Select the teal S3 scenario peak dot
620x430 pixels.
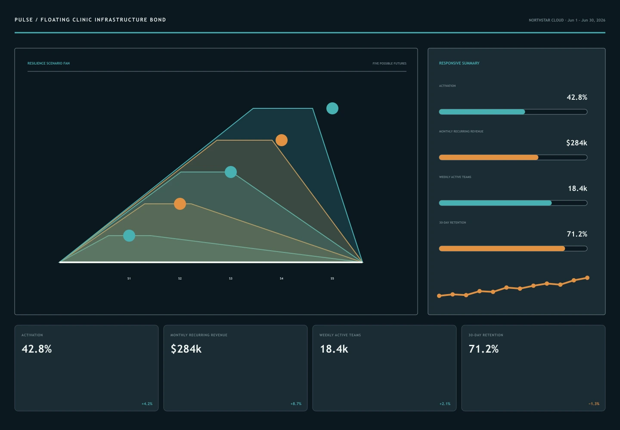coord(231,172)
